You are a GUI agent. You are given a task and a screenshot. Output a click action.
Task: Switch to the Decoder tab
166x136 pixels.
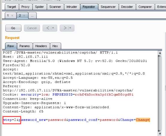pos(127,7)
